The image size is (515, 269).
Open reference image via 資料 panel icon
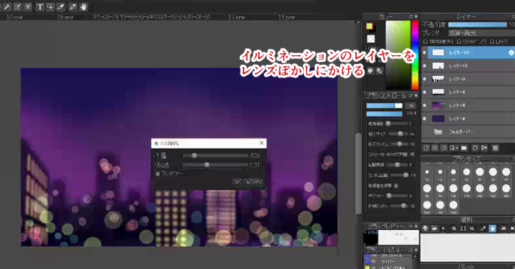click(434, 228)
